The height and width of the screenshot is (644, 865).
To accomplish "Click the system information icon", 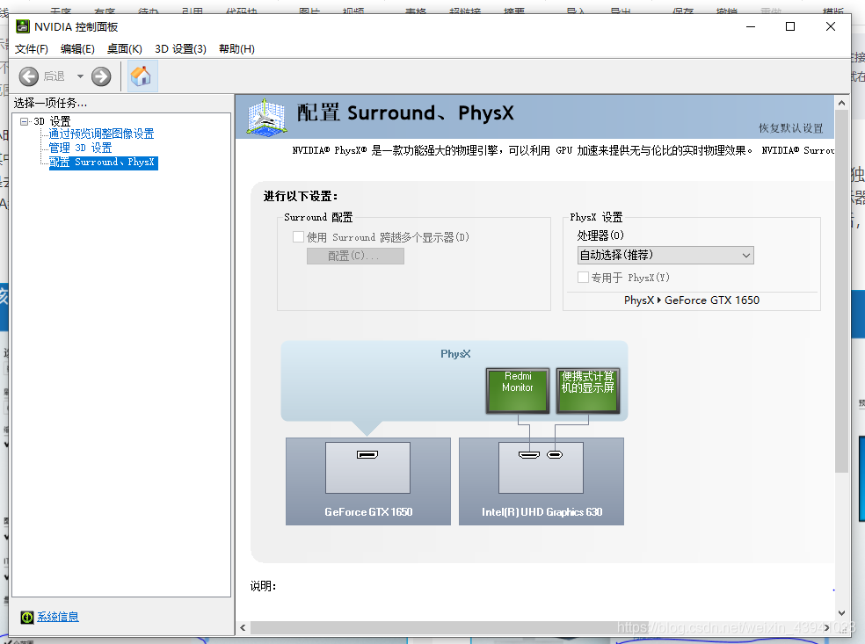I will [x=27, y=617].
